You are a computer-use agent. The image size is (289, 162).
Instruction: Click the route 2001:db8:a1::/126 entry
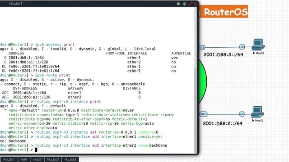32,97
